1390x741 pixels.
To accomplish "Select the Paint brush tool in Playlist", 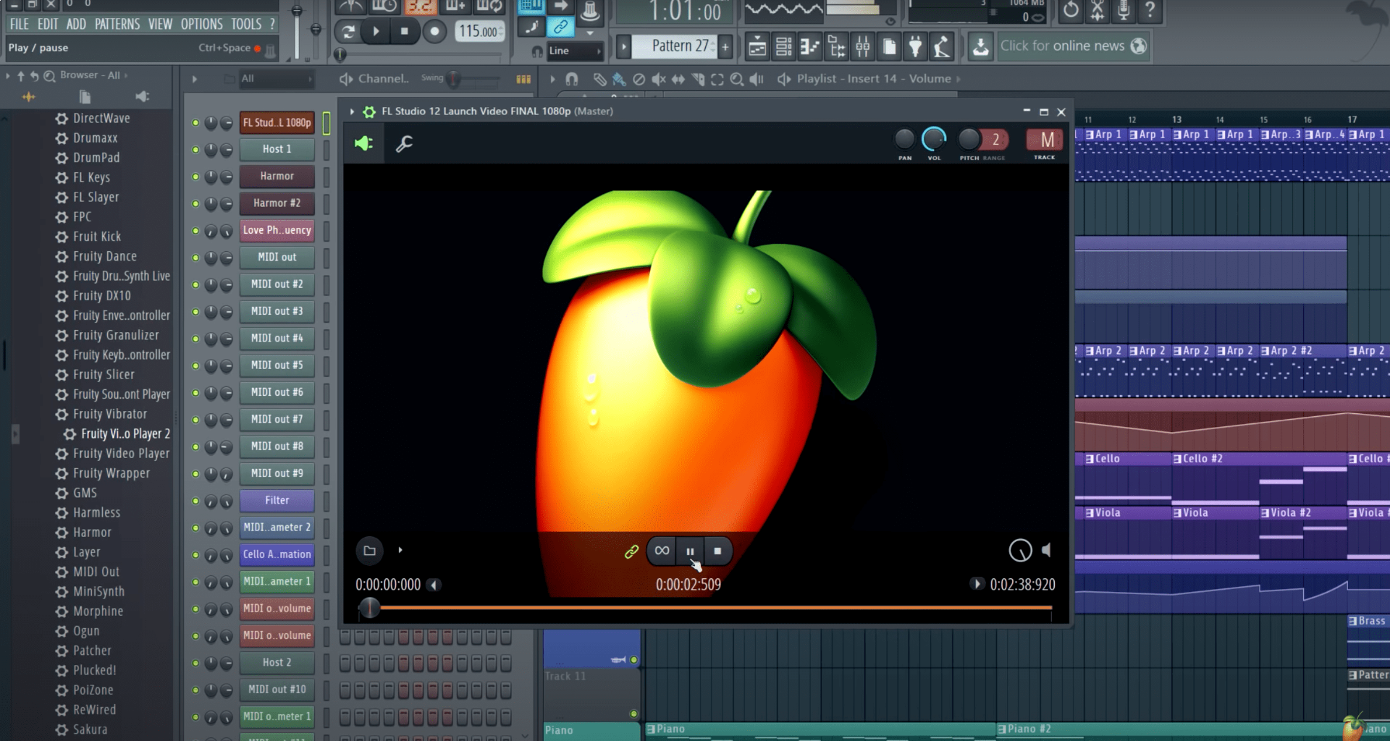I will click(619, 79).
